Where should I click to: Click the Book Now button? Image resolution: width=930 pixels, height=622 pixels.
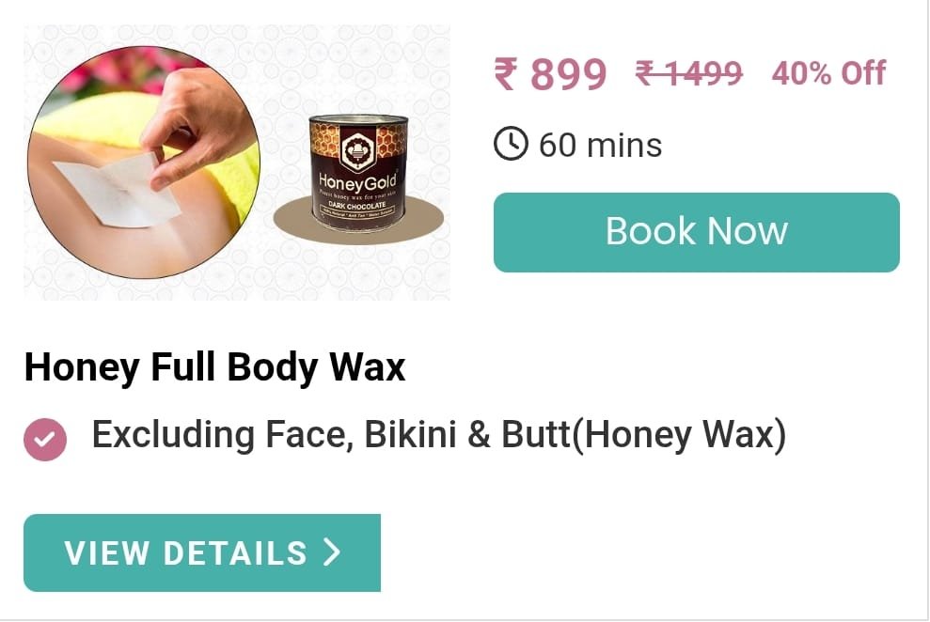[696, 232]
